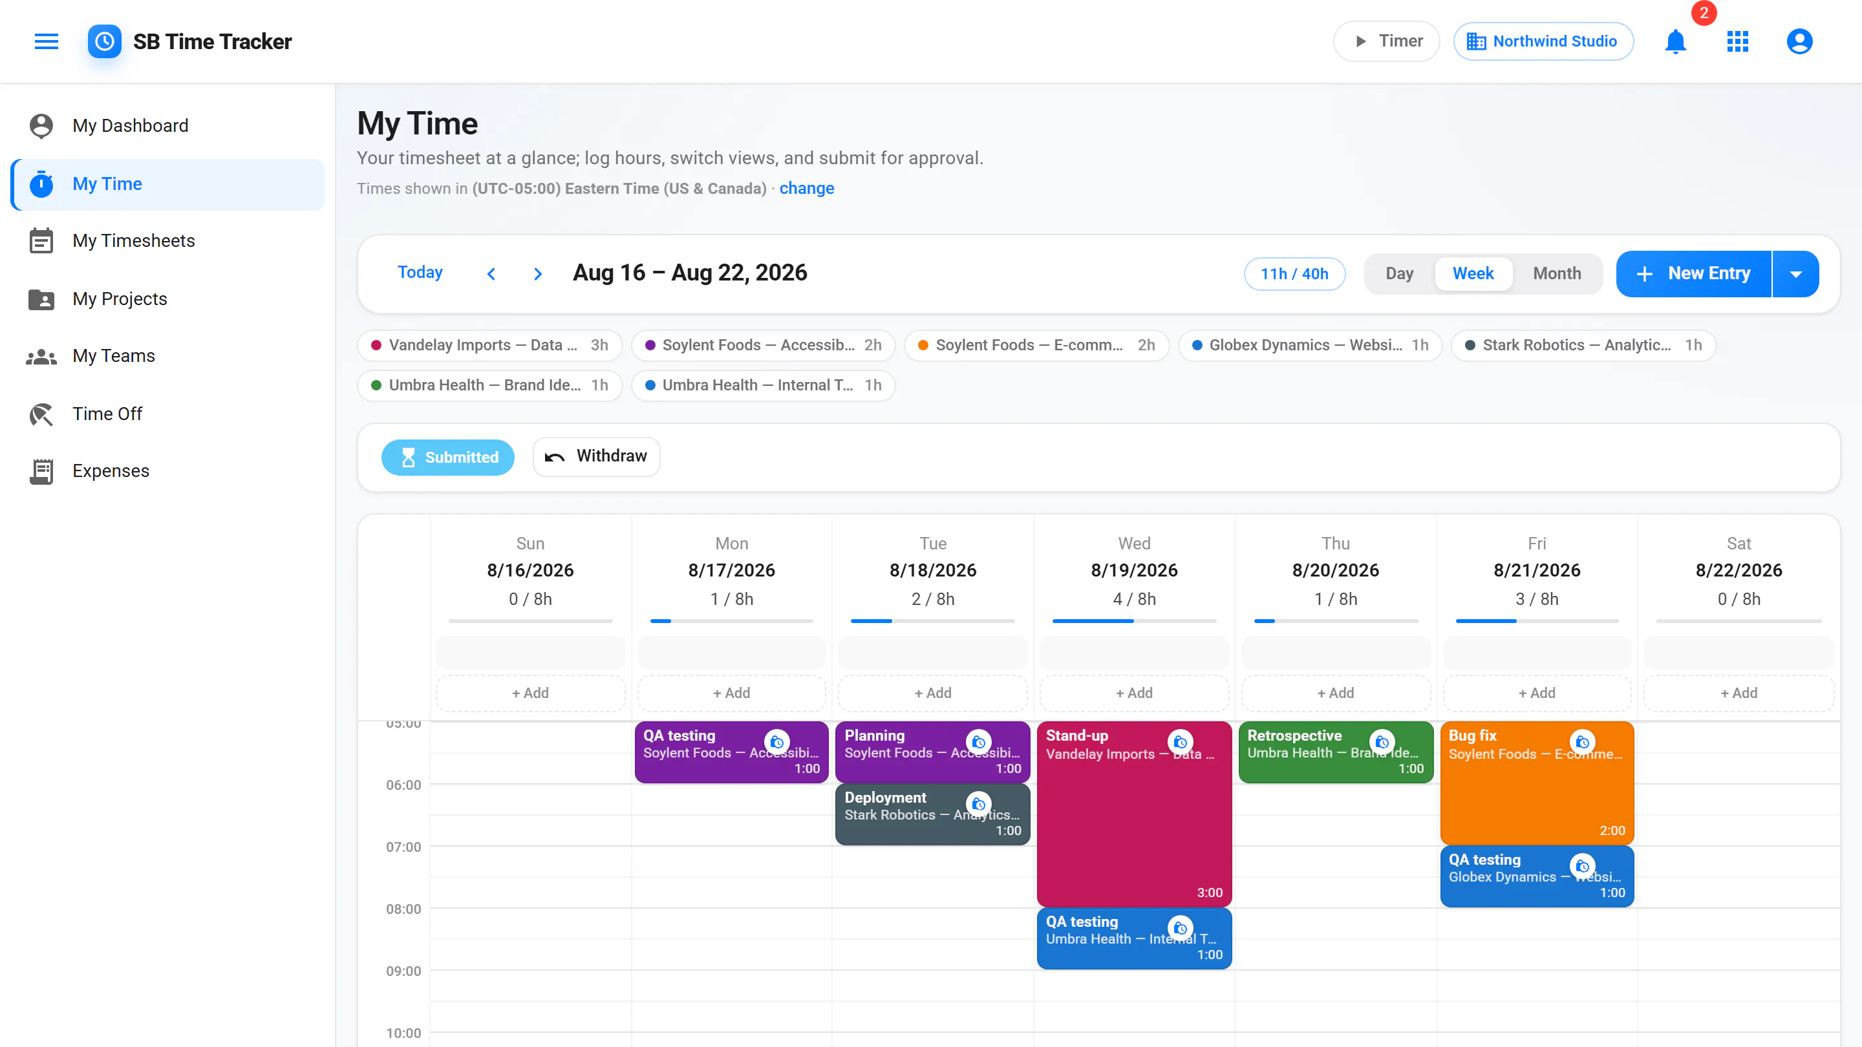Select Vandelay Imports — Data project chip
Image resolution: width=1862 pixels, height=1047 pixels.
tap(489, 345)
